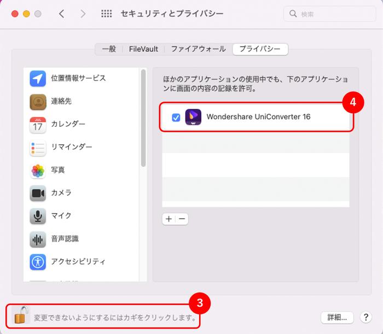
Task: Select the Accessibility (アクセシビリティ) icon
Action: [38, 262]
